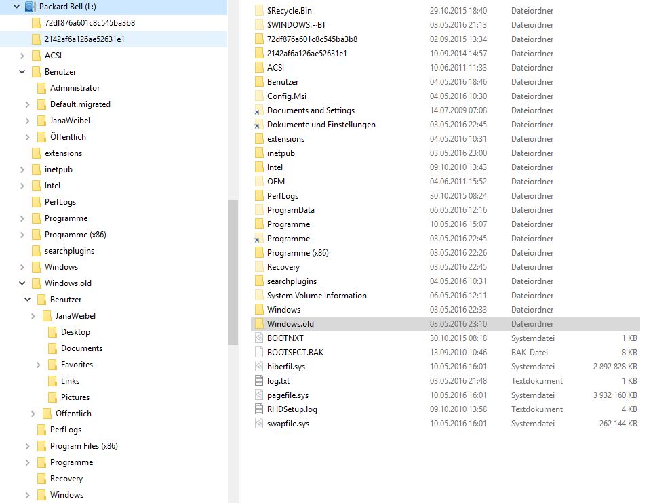The height and width of the screenshot is (503, 653).
Task: Click the BOOTNXT system file icon
Action: click(258, 338)
